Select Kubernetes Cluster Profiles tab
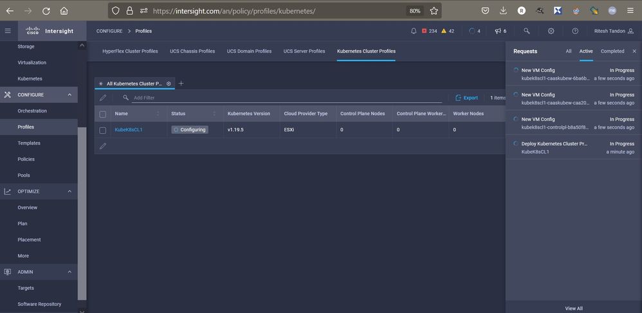The height and width of the screenshot is (313, 642). tap(366, 51)
